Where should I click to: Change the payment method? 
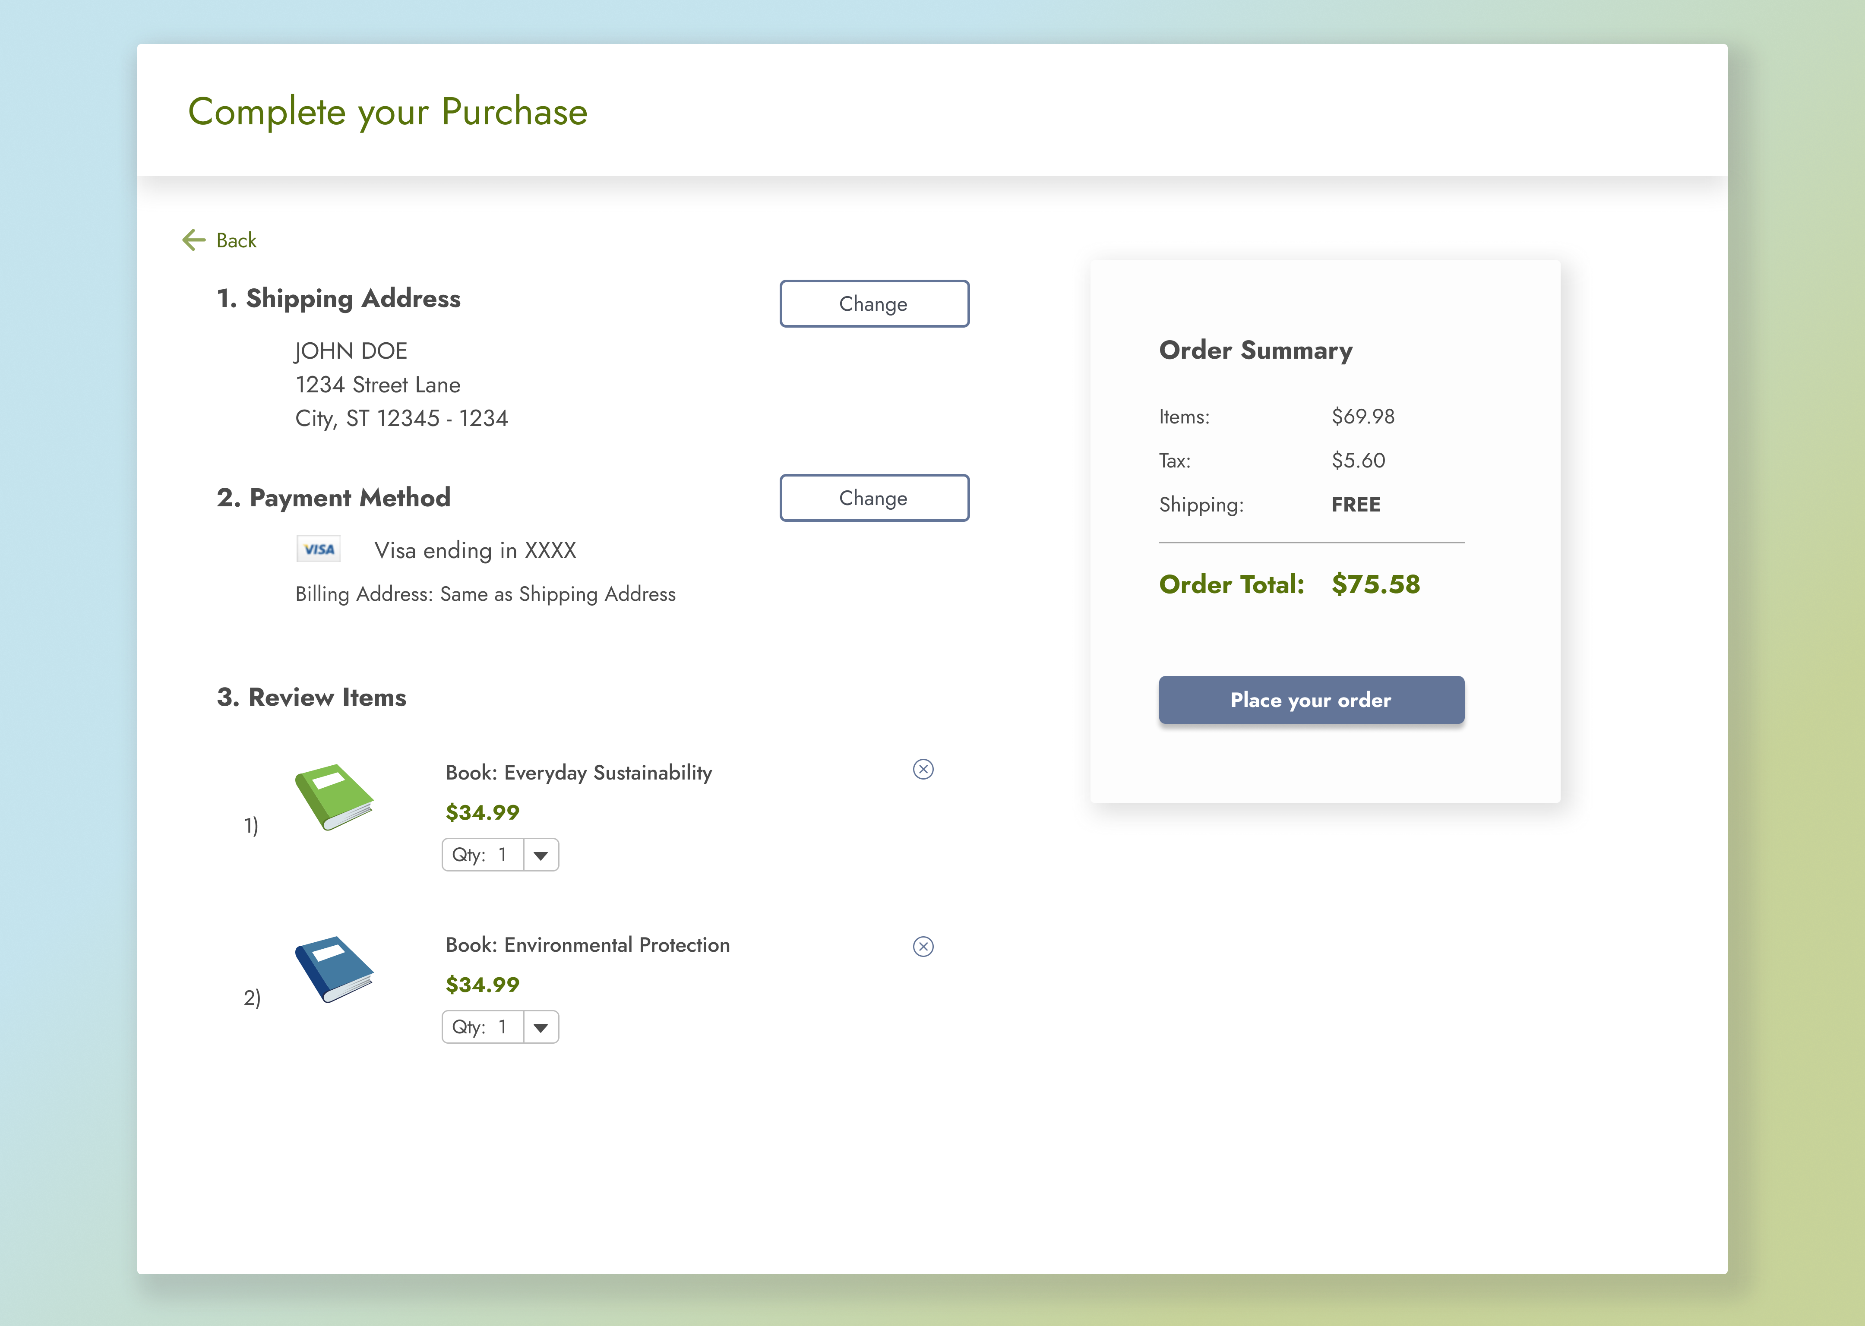(874, 498)
